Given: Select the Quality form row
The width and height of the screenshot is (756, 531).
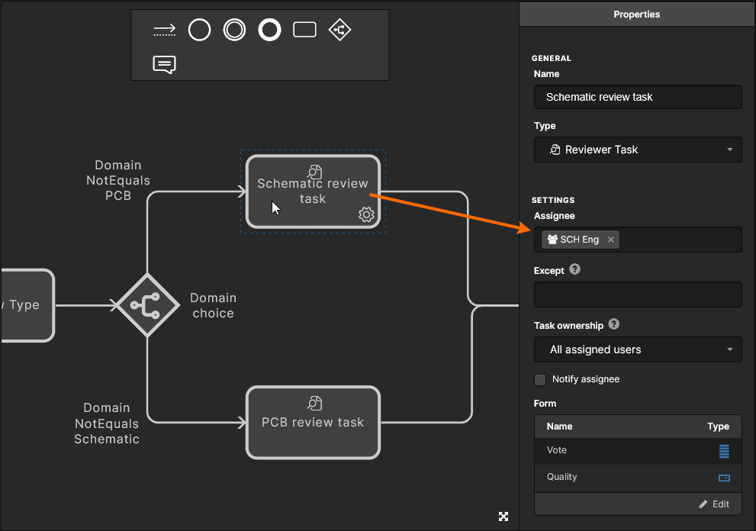Looking at the screenshot, I should pyautogui.click(x=637, y=478).
